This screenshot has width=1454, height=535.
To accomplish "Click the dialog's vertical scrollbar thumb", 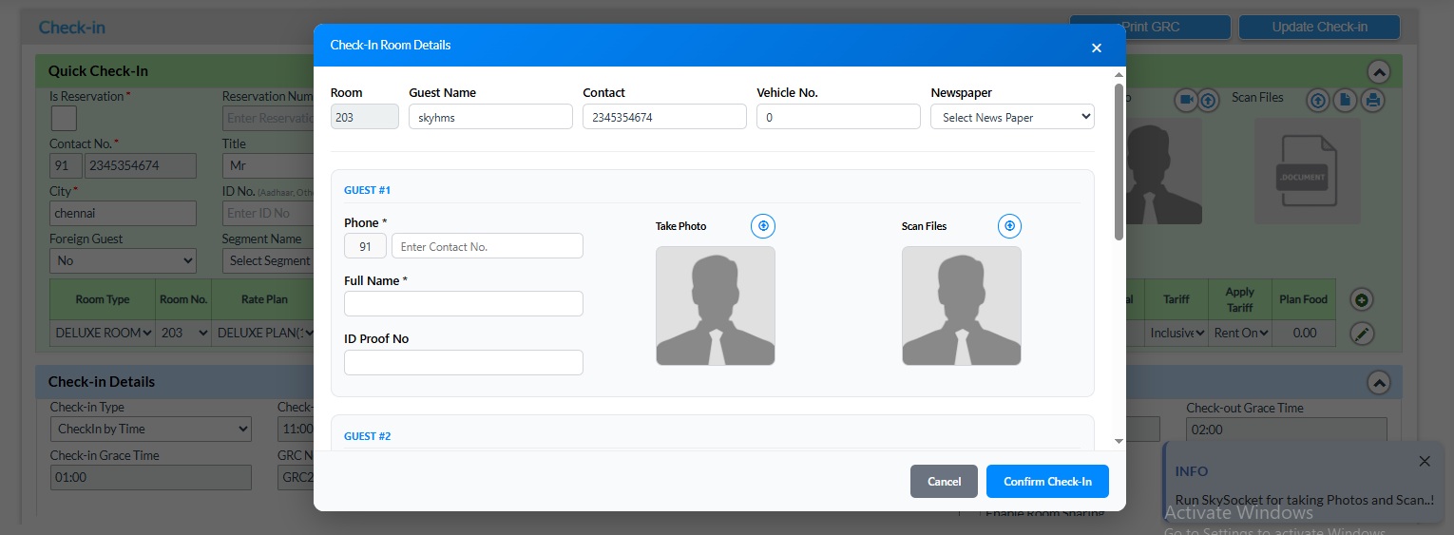I will tap(1119, 162).
